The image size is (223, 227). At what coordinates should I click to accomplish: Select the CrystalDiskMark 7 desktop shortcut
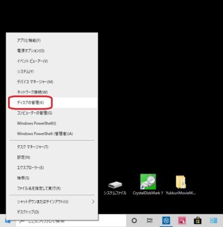[148, 184]
